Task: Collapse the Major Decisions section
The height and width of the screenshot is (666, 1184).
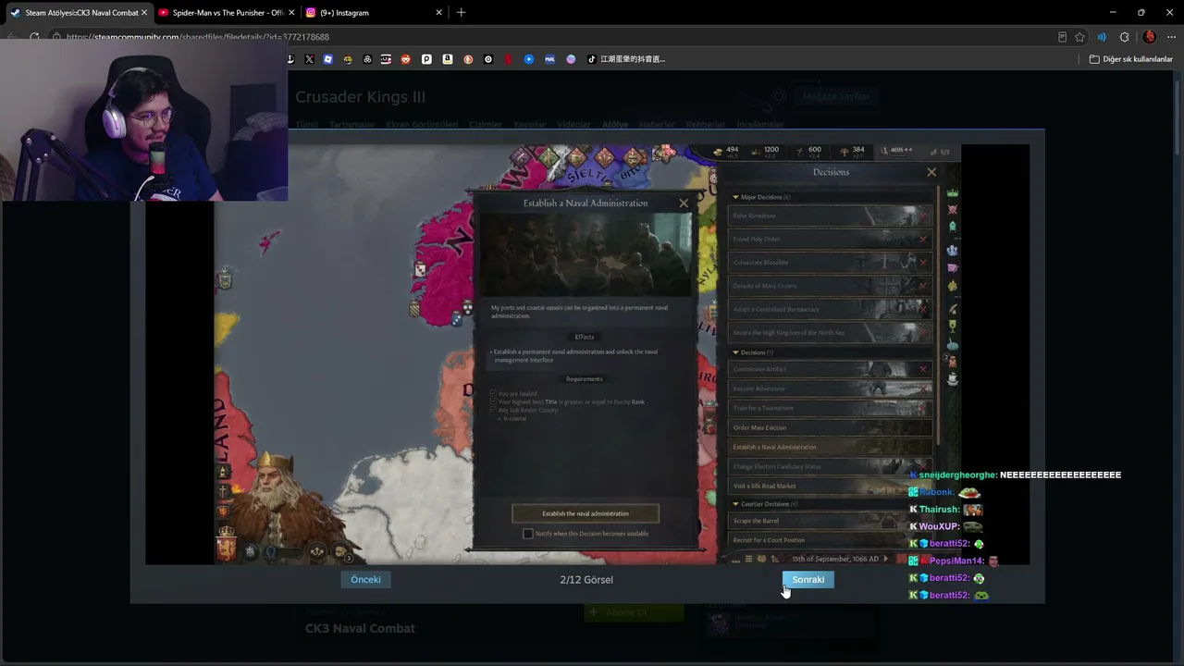Action: click(736, 197)
